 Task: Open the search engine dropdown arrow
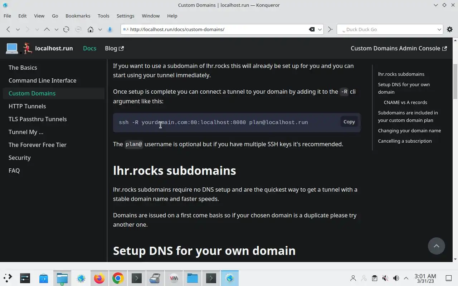[439, 29]
